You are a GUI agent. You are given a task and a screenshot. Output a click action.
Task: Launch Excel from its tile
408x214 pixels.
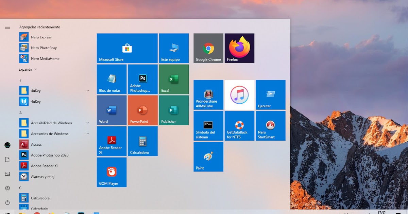click(x=174, y=79)
